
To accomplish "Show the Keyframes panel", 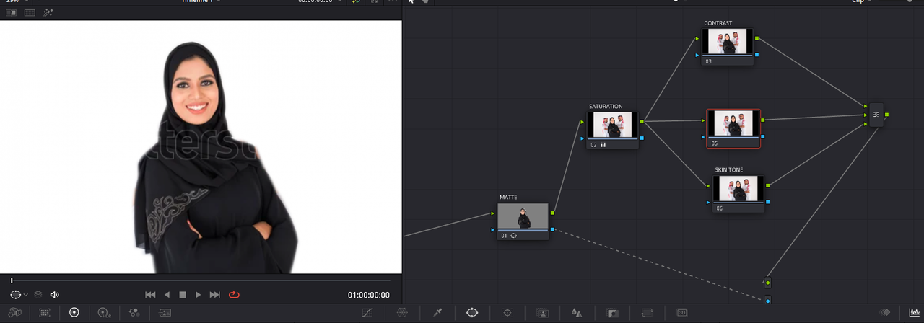I will 884,312.
